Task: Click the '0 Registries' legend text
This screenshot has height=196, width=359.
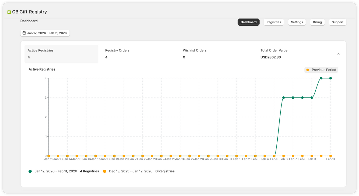Action: click(x=165, y=171)
